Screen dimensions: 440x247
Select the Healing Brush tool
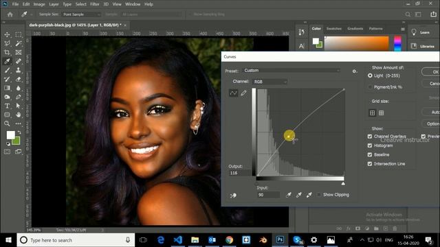click(19, 61)
